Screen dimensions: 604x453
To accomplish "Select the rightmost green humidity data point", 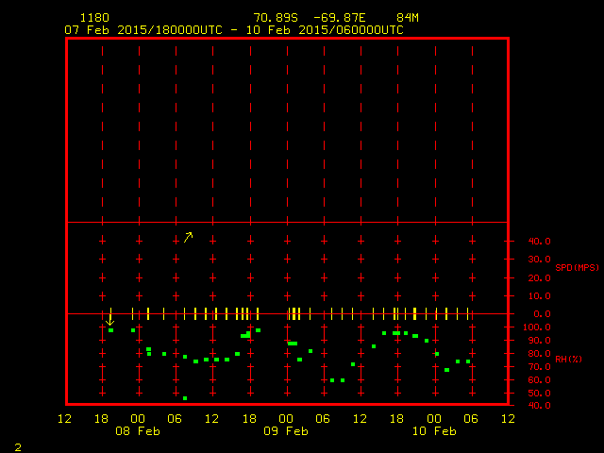I will (x=468, y=361).
